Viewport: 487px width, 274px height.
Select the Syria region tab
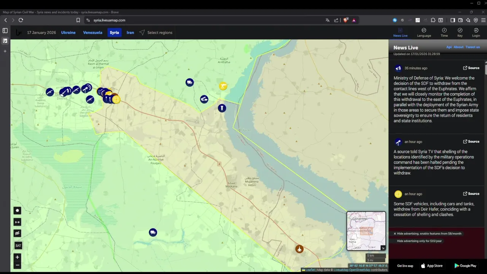[115, 32]
